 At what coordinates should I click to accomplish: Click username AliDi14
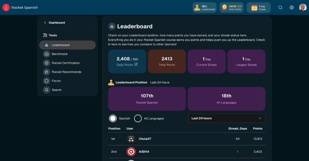pos(144,152)
